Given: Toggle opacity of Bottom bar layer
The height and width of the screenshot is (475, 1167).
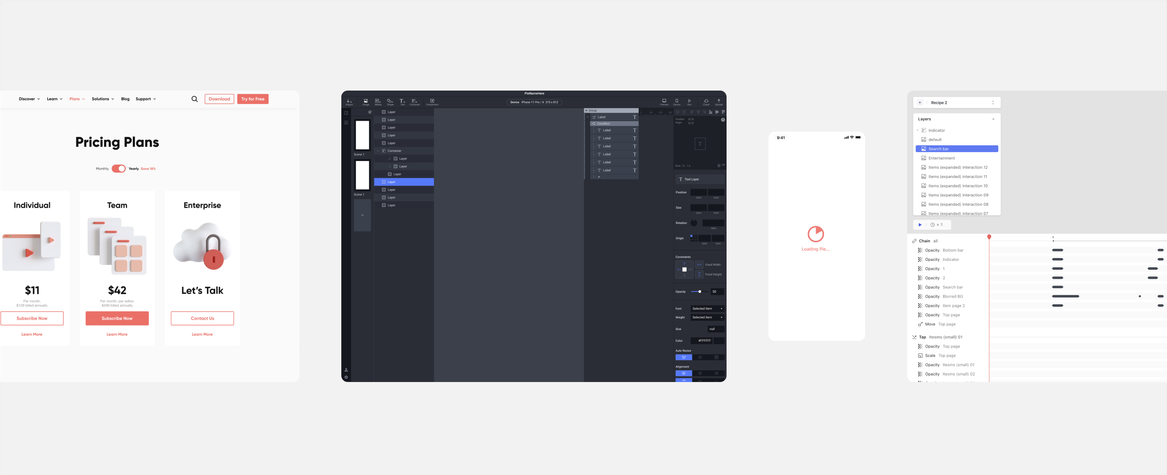Looking at the screenshot, I should coord(920,250).
